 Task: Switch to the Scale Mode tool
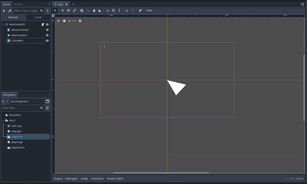tap(75, 10)
